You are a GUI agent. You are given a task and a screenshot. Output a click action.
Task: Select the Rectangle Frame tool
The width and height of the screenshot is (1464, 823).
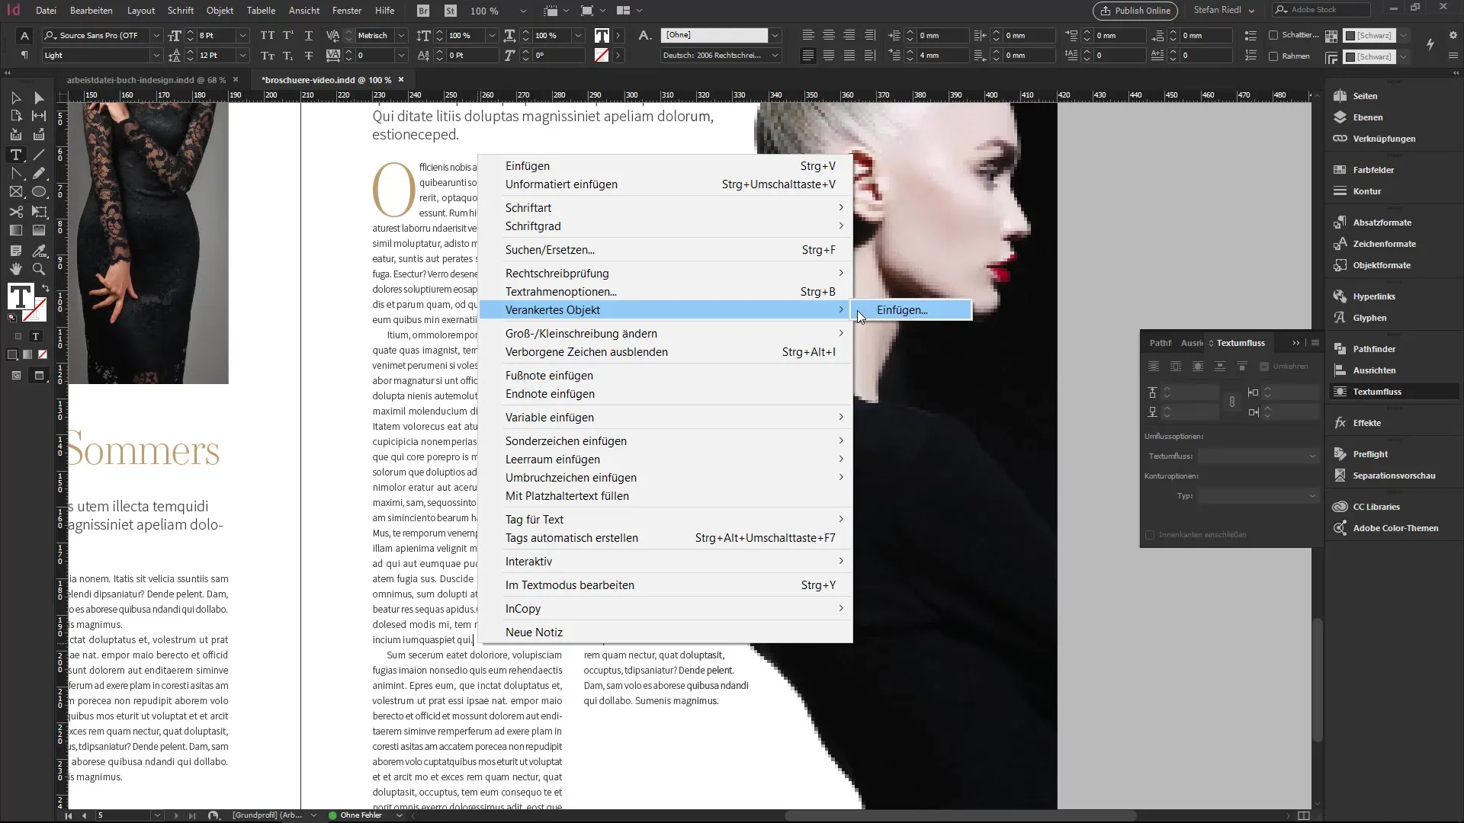[16, 192]
